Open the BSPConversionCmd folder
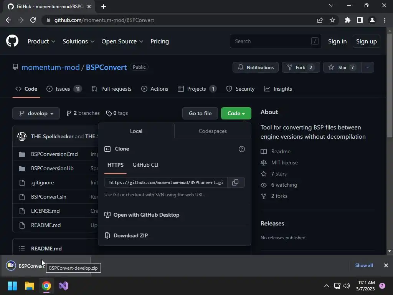Image resolution: width=393 pixels, height=295 pixels. [54, 154]
